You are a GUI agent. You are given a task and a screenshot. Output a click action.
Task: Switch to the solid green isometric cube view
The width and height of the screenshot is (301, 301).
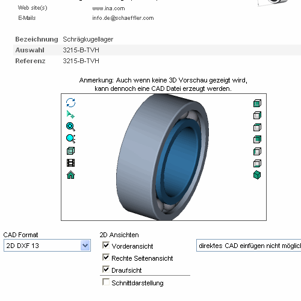pyautogui.click(x=257, y=175)
